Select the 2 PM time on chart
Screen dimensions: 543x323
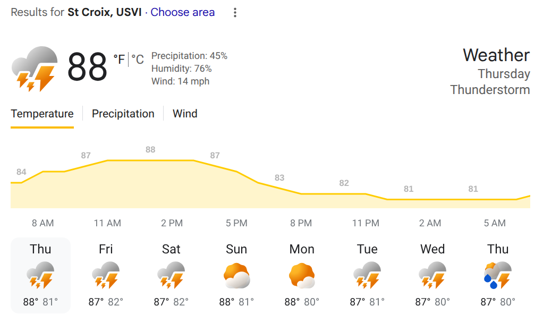(x=172, y=223)
